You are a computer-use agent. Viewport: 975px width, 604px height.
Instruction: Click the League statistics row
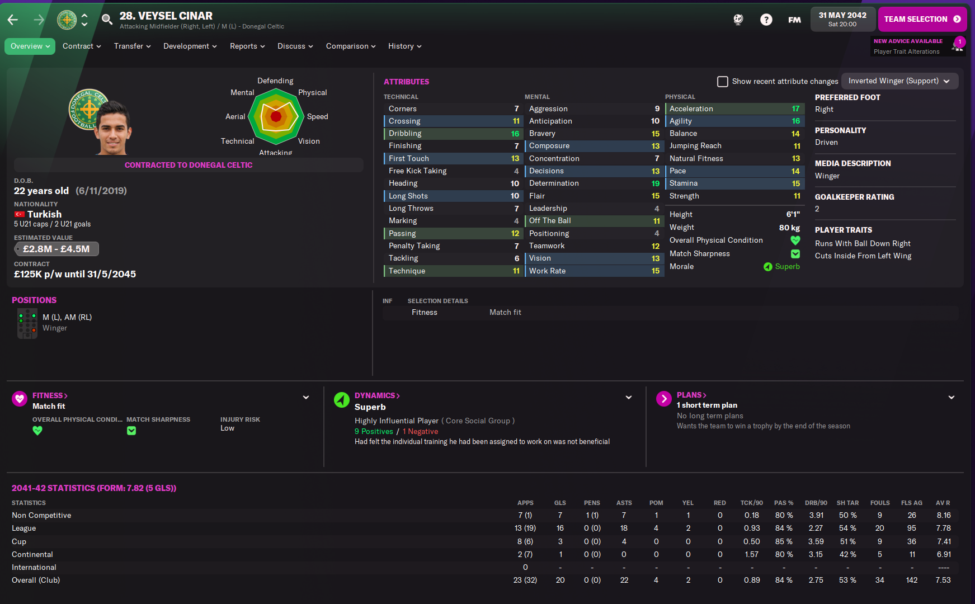click(484, 528)
